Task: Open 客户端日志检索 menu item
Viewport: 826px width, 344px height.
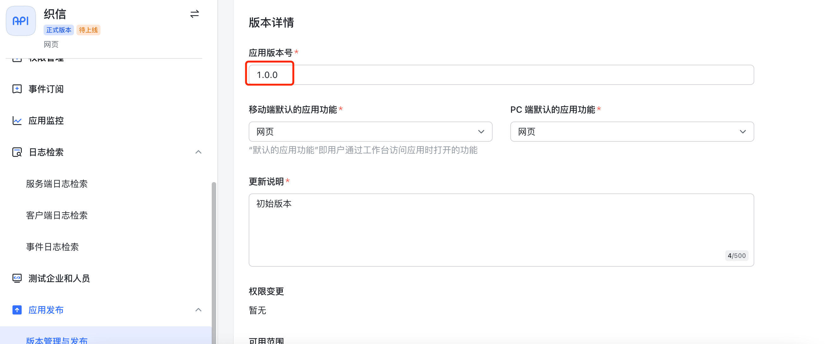Action: tap(57, 215)
